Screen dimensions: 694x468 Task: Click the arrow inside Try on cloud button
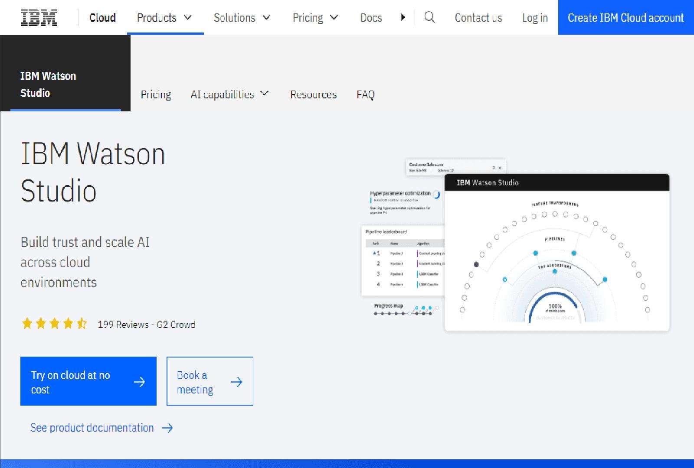(140, 382)
